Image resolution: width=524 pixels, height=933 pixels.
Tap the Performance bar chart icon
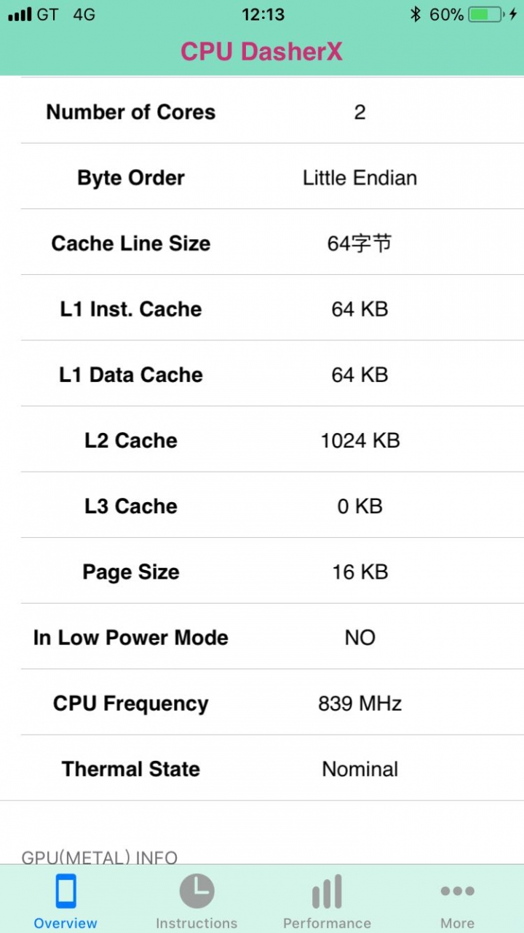click(327, 891)
